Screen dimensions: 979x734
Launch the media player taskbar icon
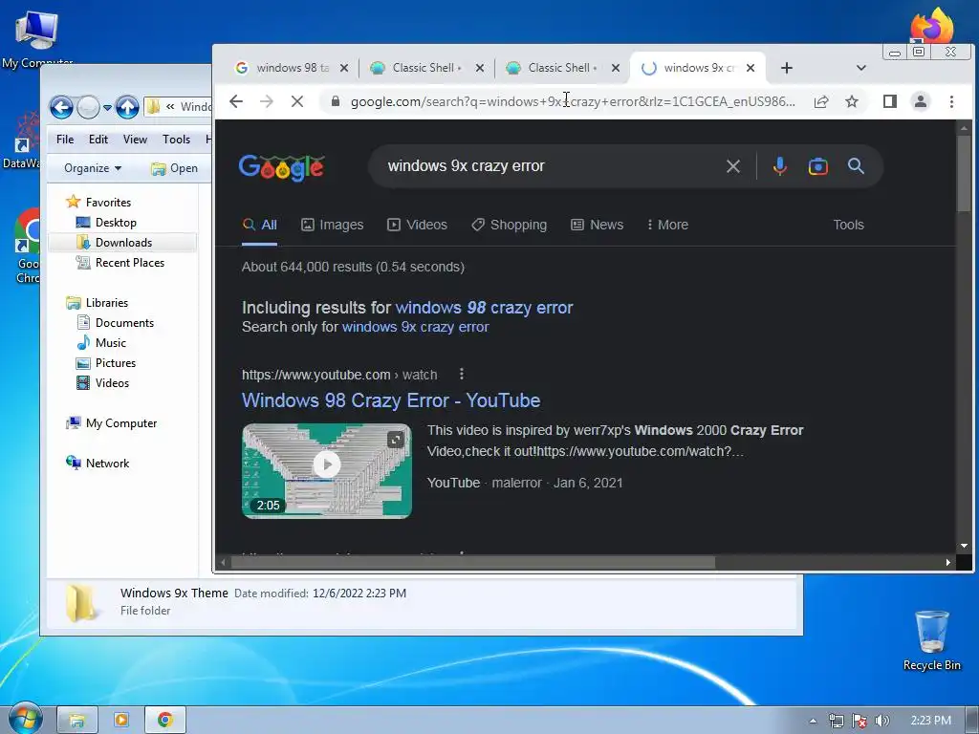click(x=121, y=721)
